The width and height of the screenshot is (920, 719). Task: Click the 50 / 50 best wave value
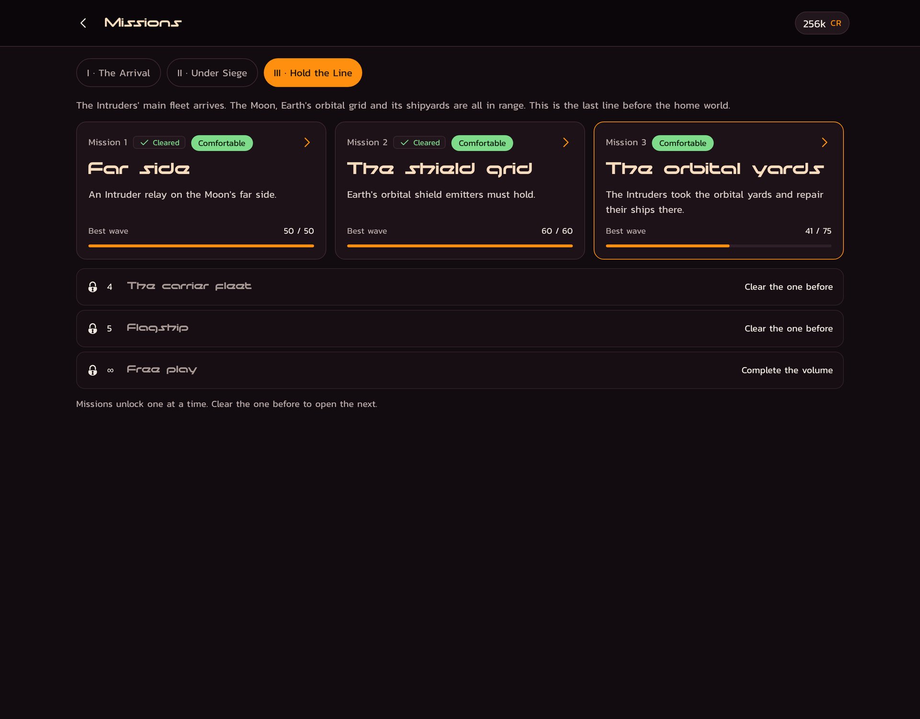[299, 231]
